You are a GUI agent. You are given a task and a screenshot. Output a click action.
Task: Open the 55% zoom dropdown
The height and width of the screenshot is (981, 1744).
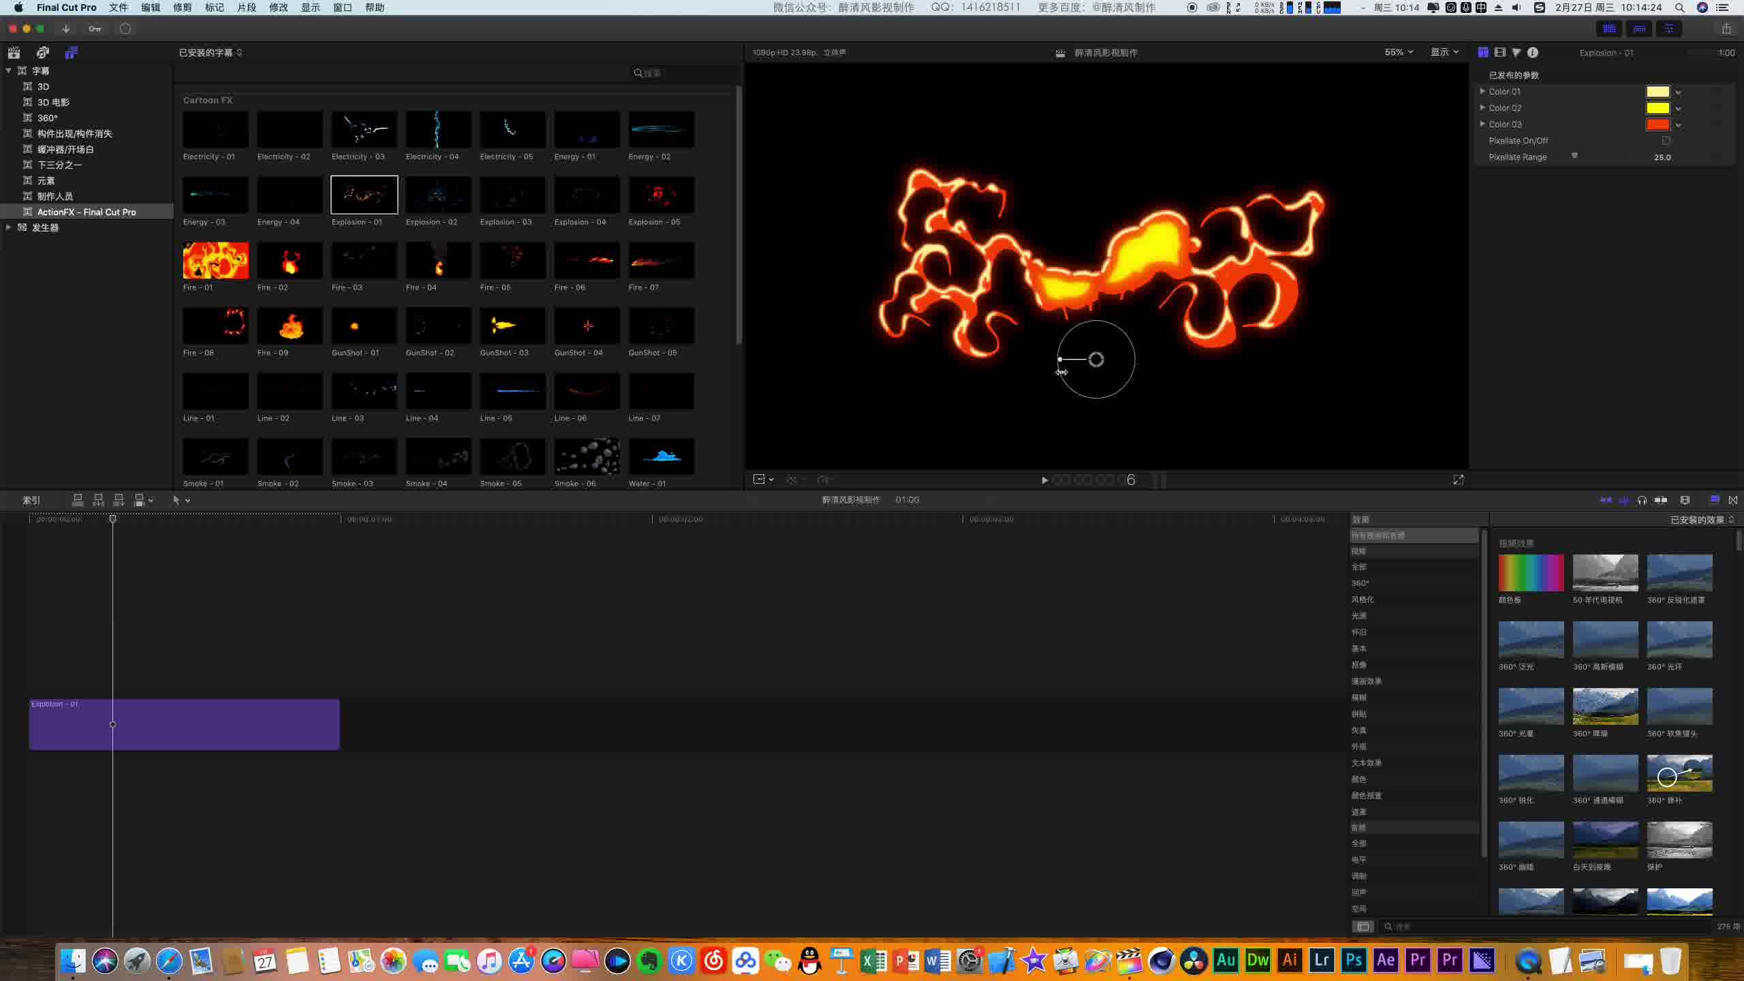pyautogui.click(x=1398, y=52)
